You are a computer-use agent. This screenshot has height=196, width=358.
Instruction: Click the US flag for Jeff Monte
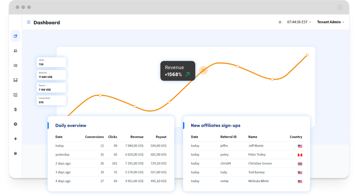(x=300, y=146)
